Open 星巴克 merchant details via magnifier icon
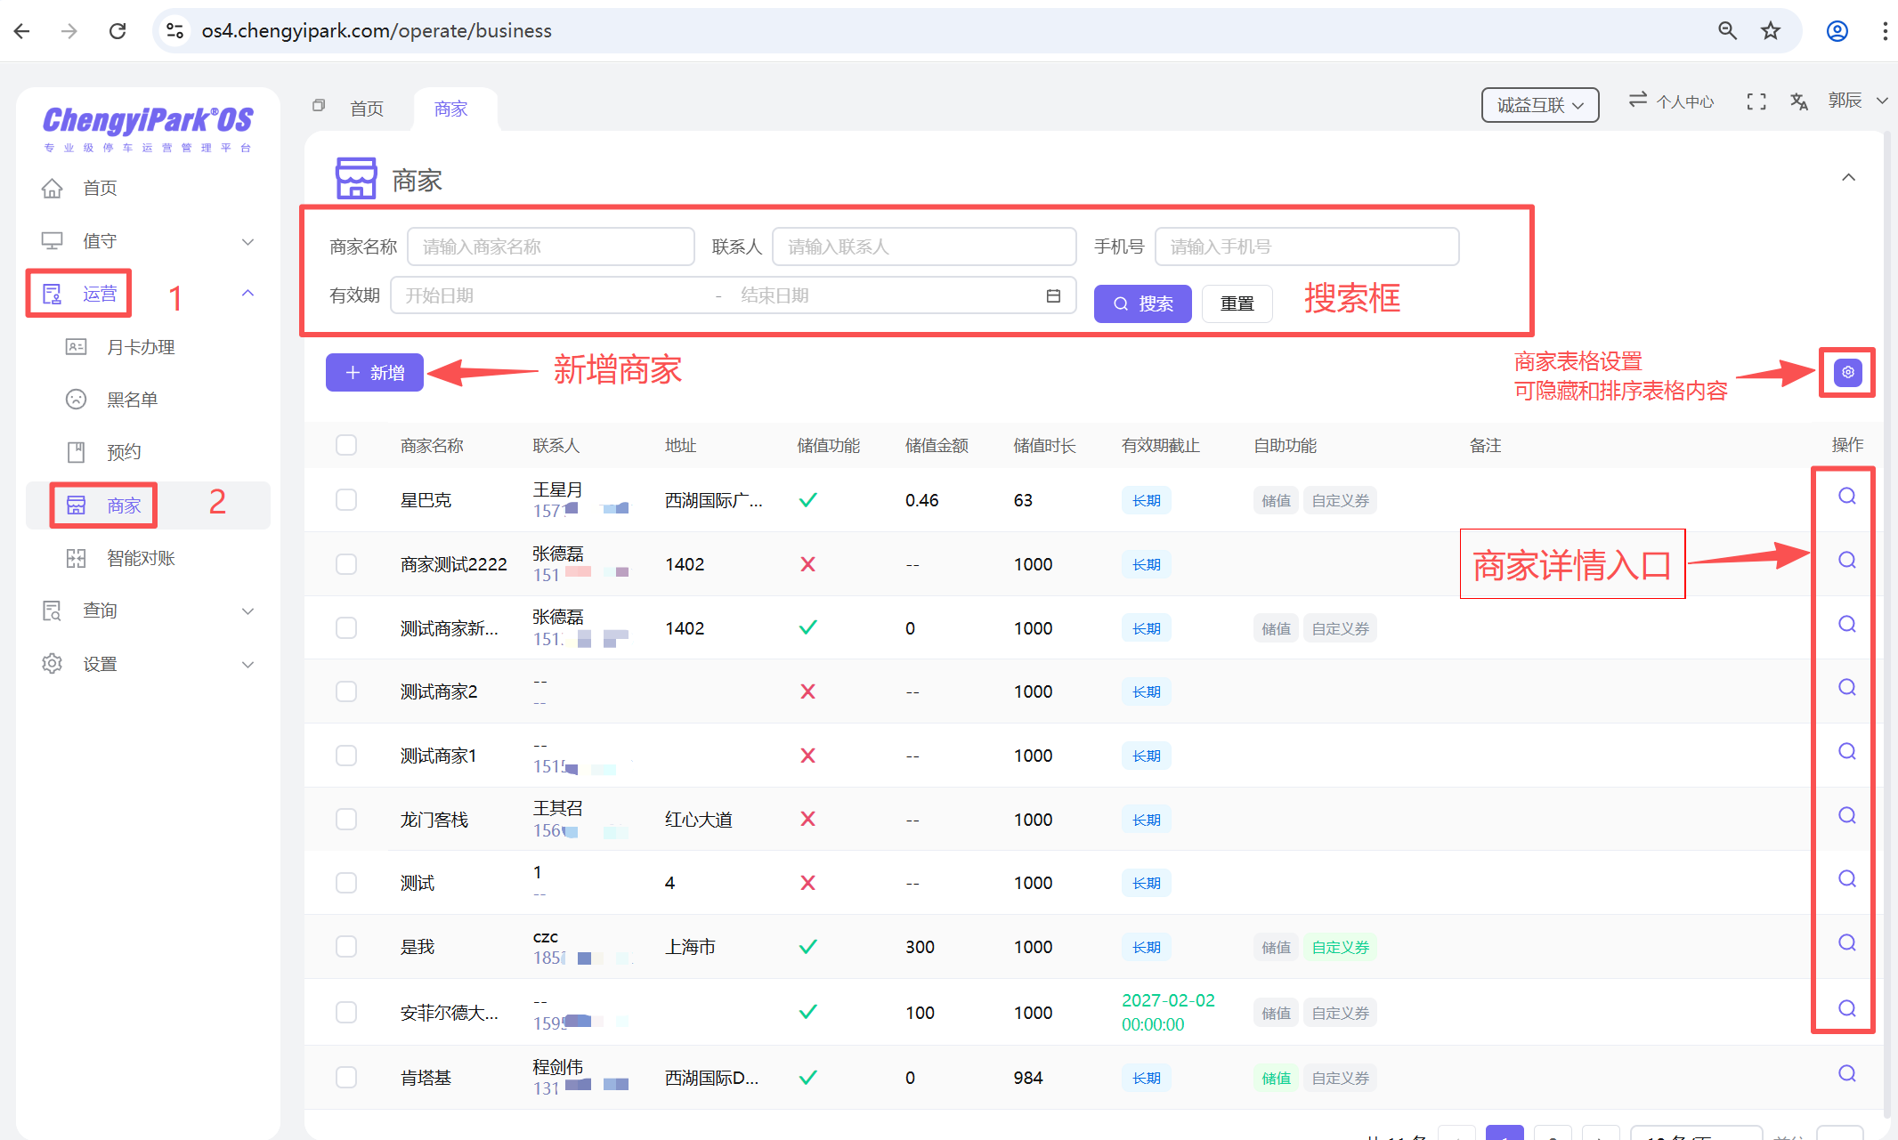The width and height of the screenshot is (1898, 1140). (x=1845, y=496)
